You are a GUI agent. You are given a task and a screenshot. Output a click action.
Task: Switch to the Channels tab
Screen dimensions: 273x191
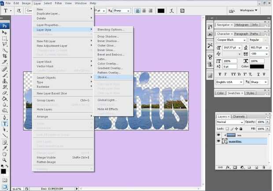pos(239,116)
